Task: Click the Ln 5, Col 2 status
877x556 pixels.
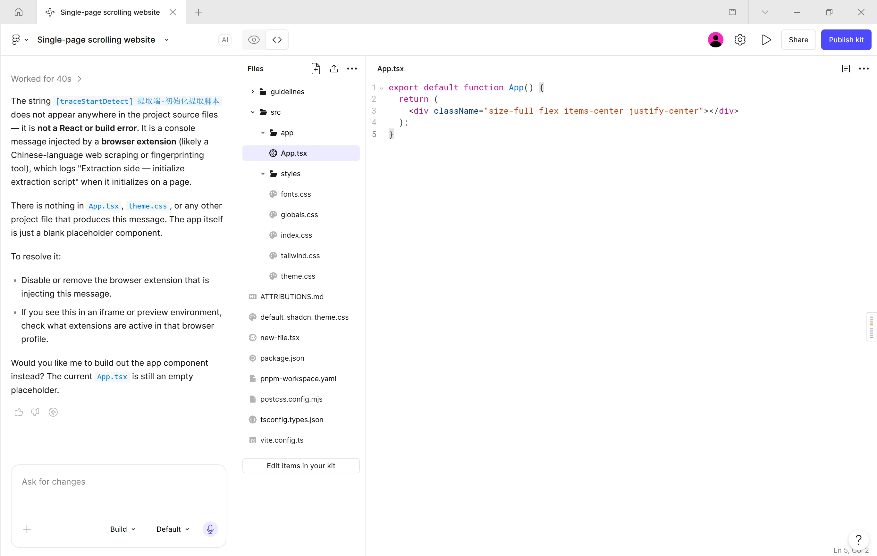Action: [851, 550]
